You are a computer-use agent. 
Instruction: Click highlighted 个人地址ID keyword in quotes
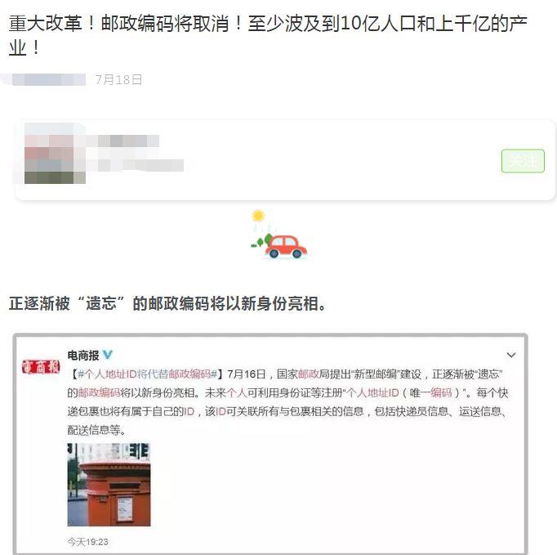372,392
